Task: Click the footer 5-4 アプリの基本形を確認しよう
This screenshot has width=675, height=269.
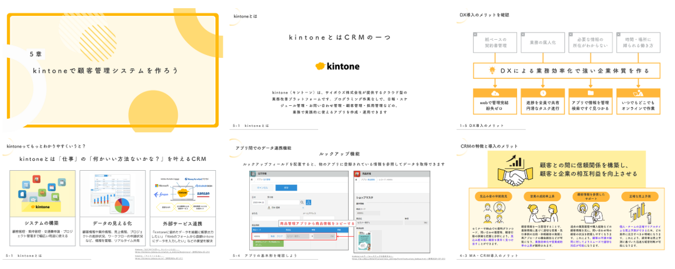Action: point(264,256)
